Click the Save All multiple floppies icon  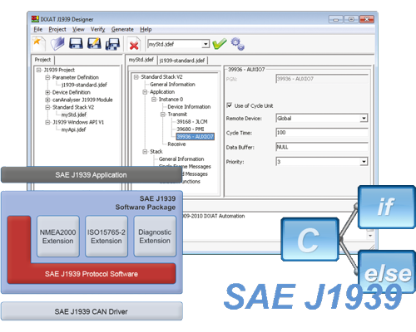pyautogui.click(x=112, y=44)
